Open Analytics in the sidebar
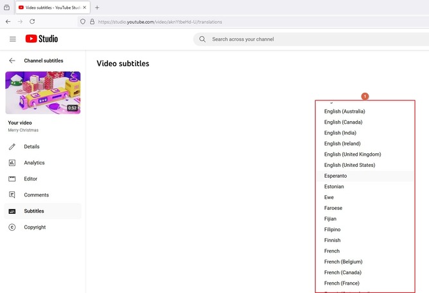The image size is (429, 293). click(42, 163)
